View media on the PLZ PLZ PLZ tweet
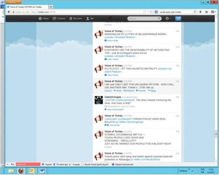 pos(111,75)
